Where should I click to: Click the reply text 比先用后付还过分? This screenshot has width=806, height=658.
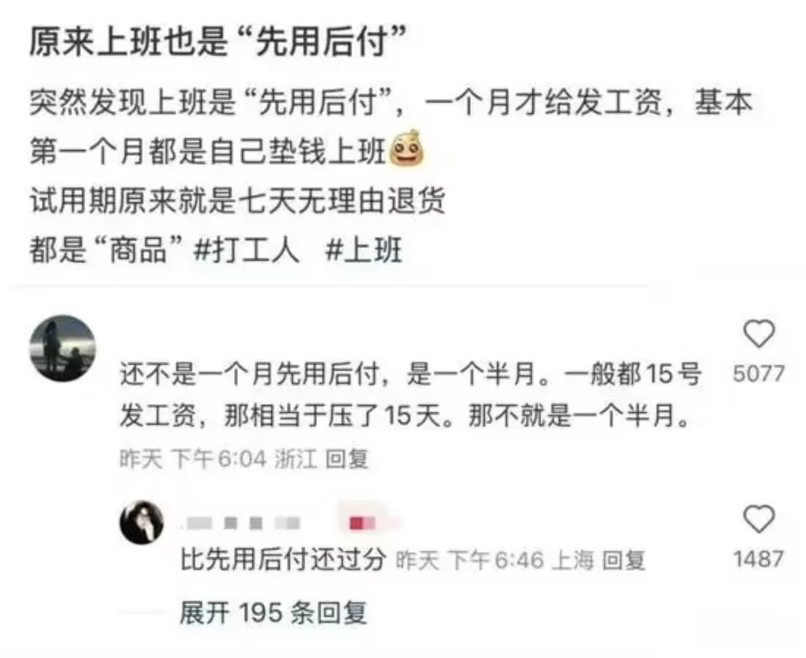click(x=283, y=559)
